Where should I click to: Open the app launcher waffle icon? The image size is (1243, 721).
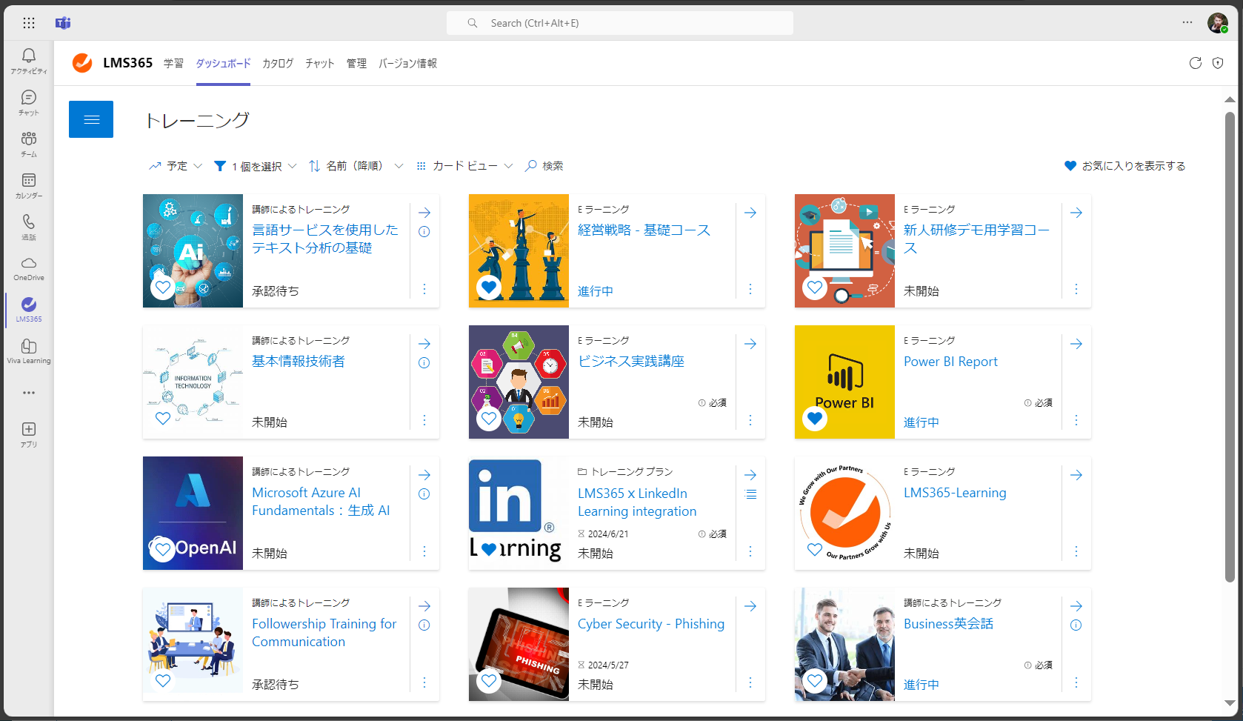29,23
